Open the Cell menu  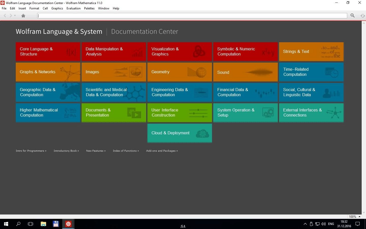[45, 8]
